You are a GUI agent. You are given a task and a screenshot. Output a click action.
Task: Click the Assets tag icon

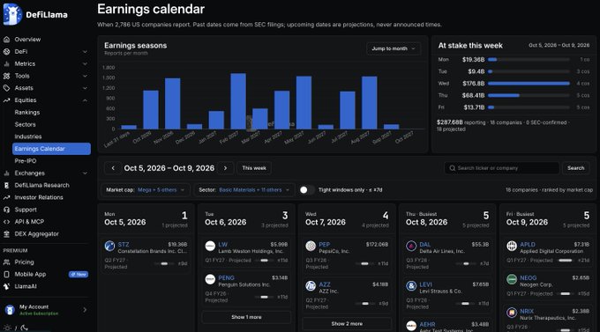6,88
